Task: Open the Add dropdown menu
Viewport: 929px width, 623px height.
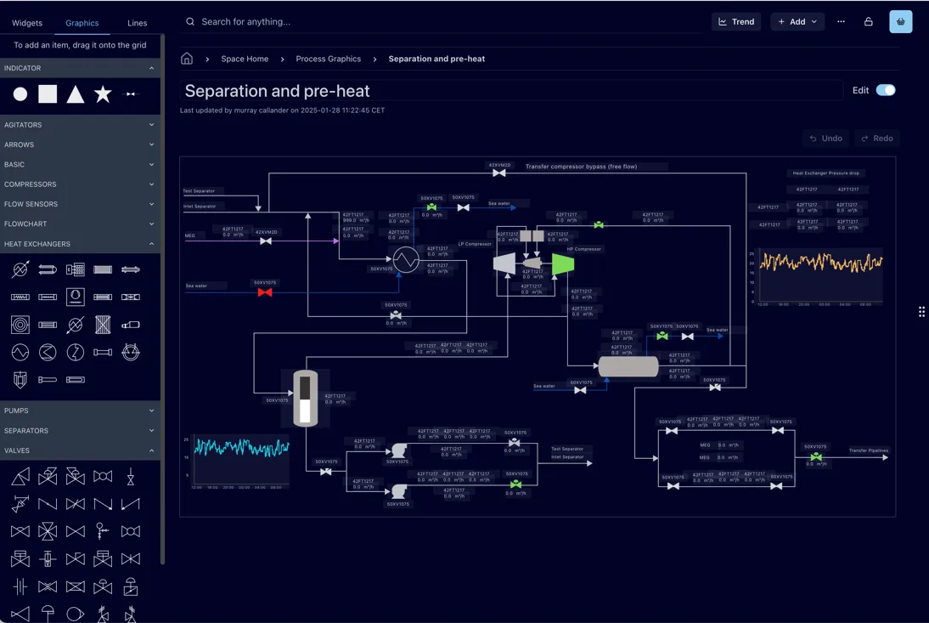Action: point(797,21)
